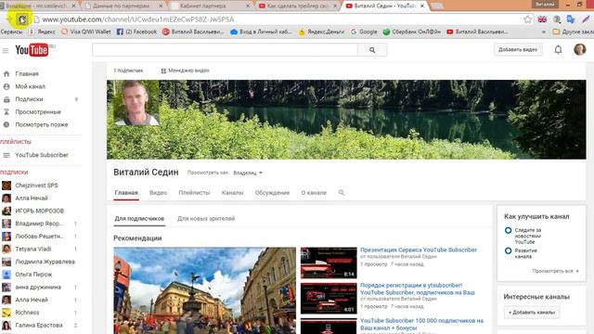This screenshot has height=334, width=594.
Task: Open Мой канал in sidebar
Action: point(30,86)
